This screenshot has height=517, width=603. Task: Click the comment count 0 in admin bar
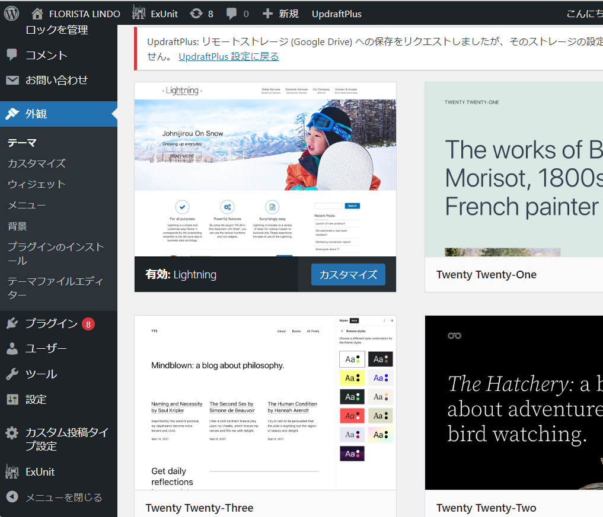pyautogui.click(x=246, y=14)
